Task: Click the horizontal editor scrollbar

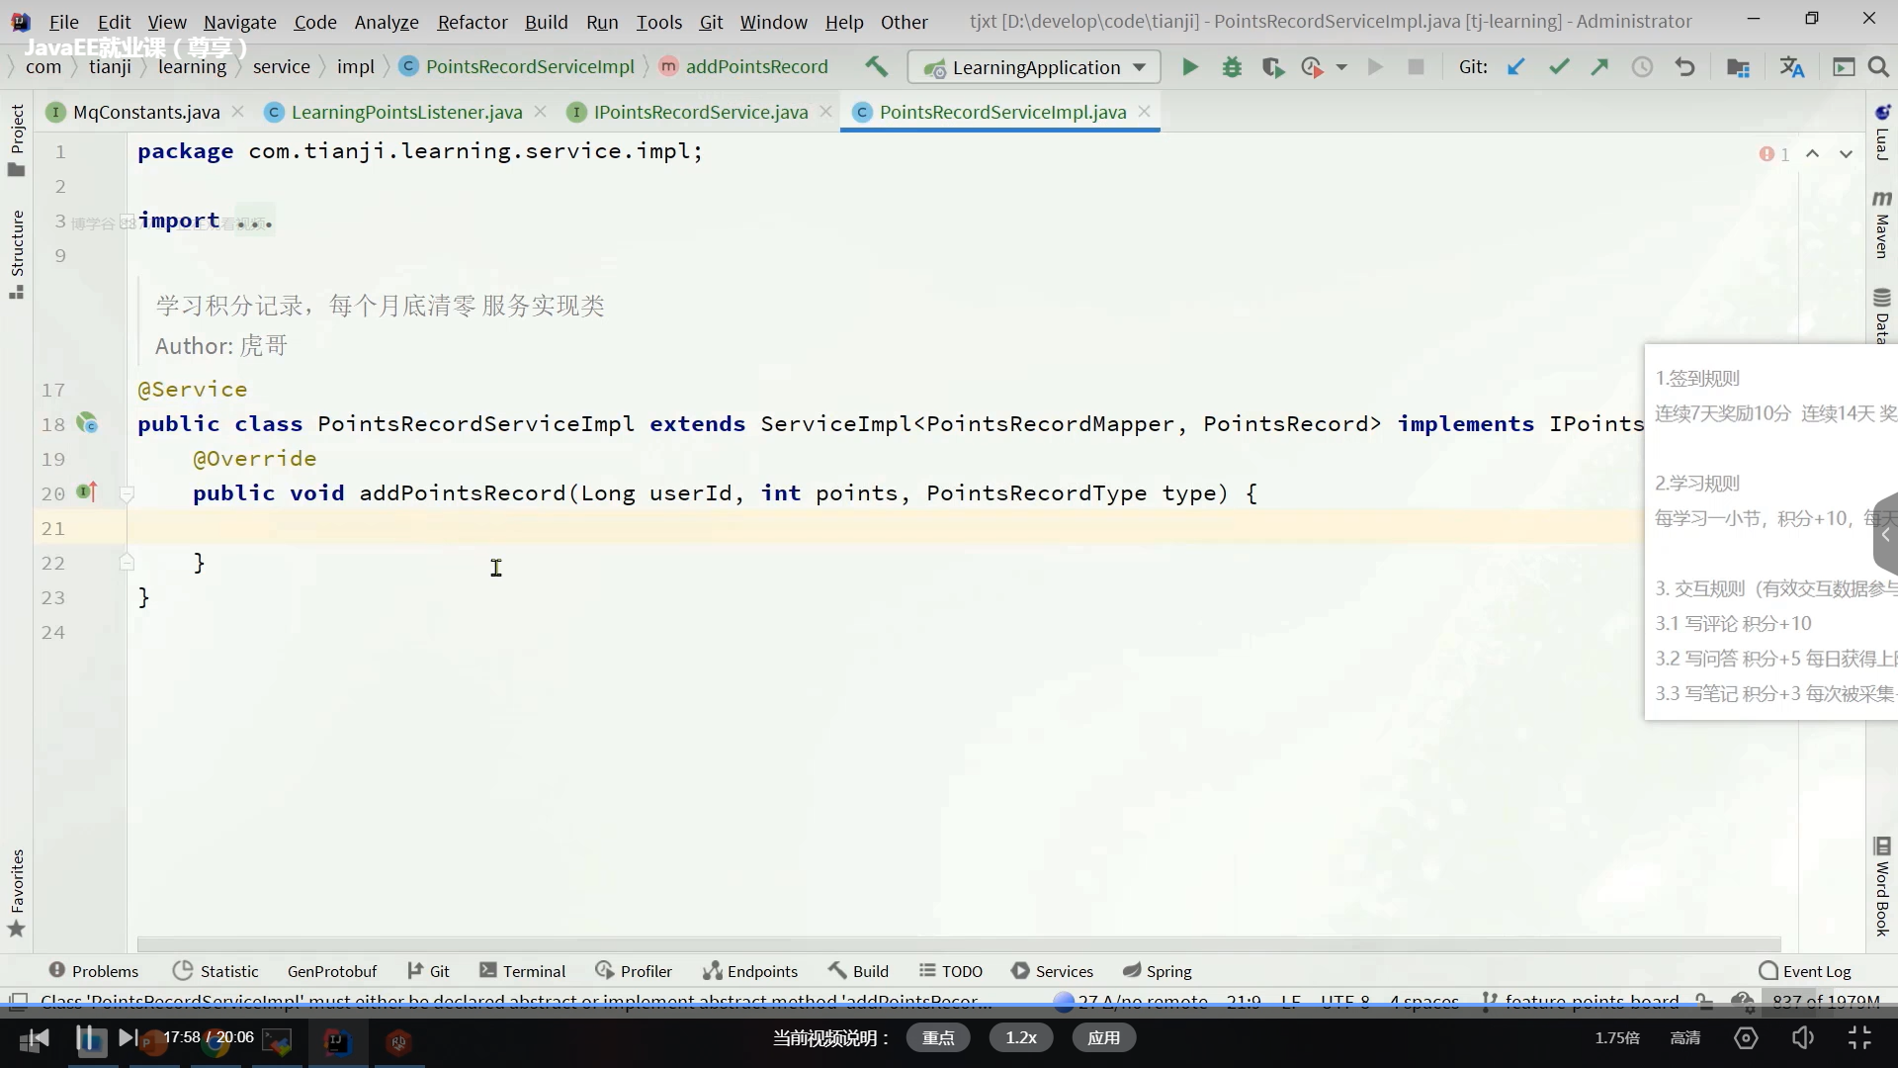Action: click(x=957, y=944)
